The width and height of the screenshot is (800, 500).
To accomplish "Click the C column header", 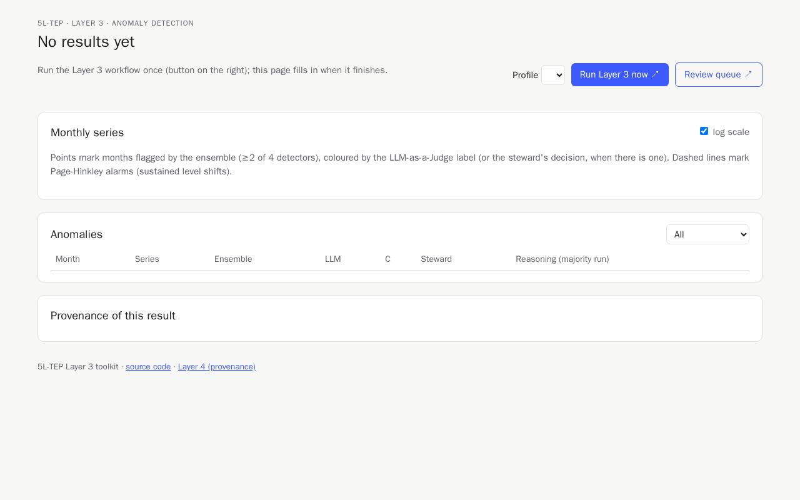I will 387,259.
